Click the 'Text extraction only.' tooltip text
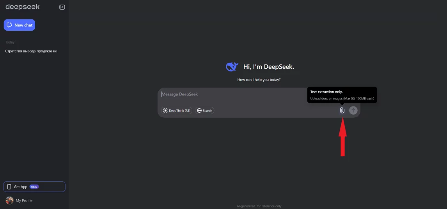 tap(326, 92)
